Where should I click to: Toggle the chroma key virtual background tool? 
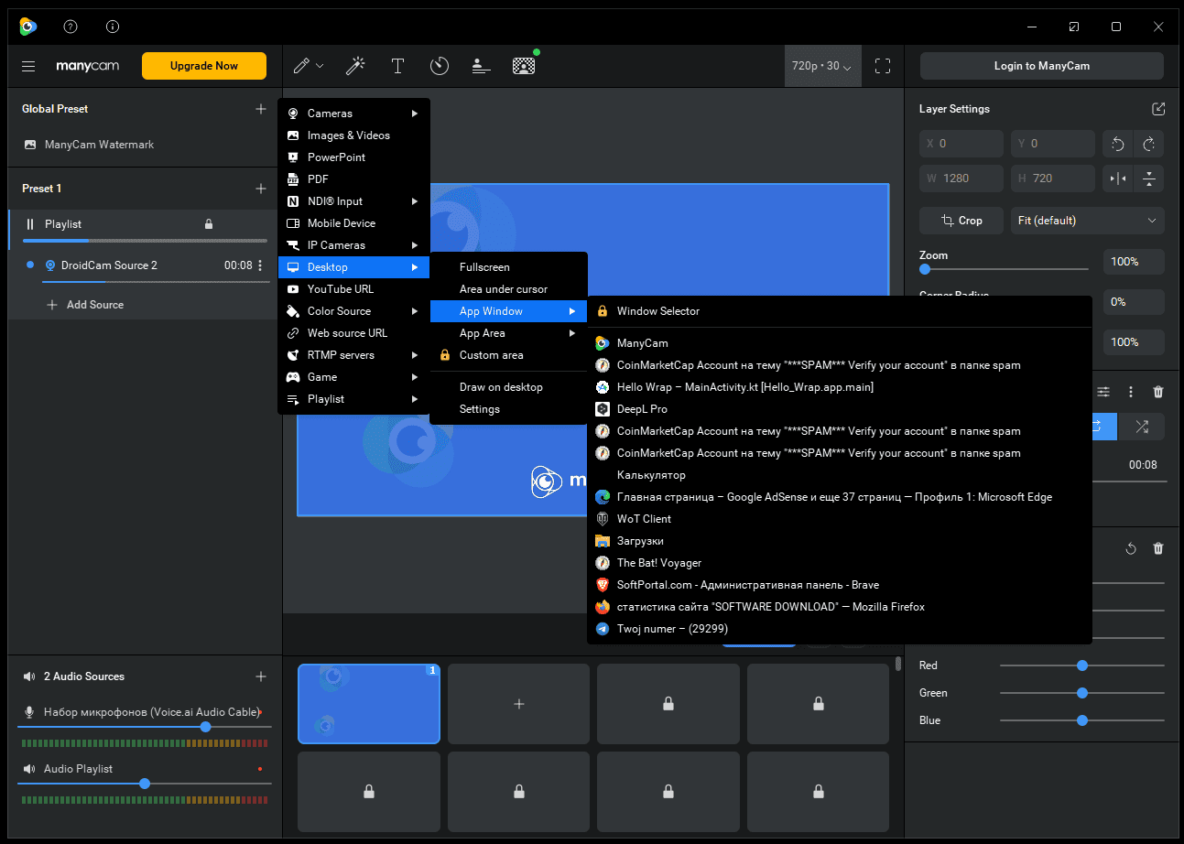[x=524, y=65]
